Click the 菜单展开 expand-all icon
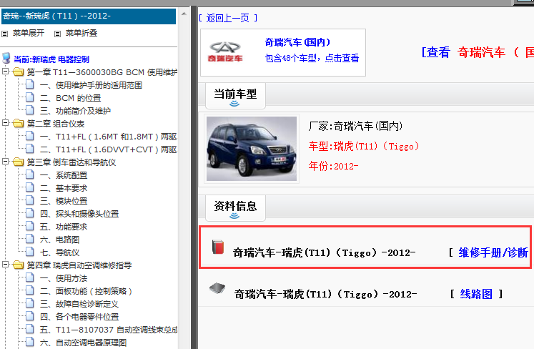 [5, 34]
